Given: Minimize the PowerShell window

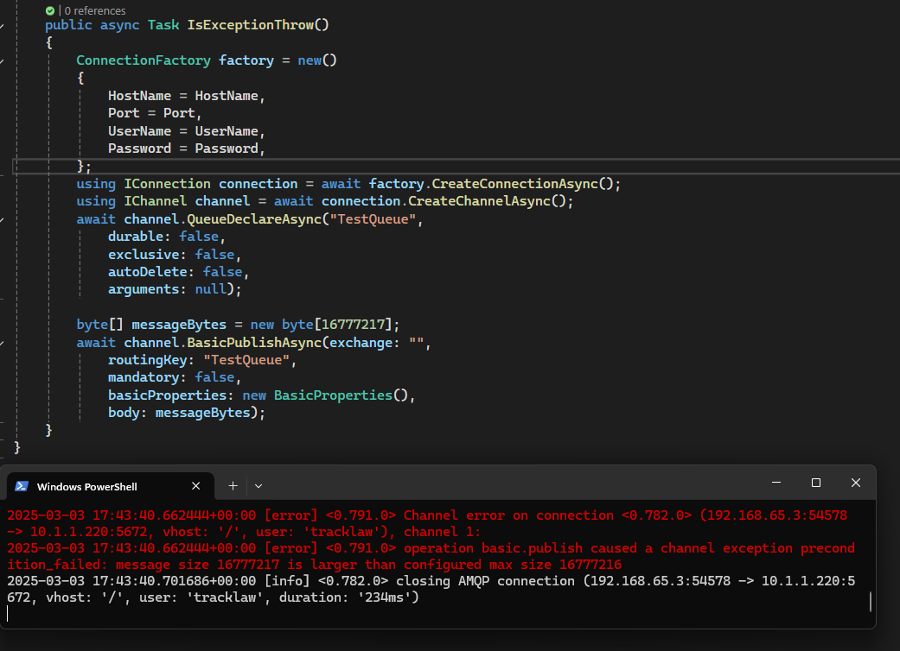Looking at the screenshot, I should point(776,483).
